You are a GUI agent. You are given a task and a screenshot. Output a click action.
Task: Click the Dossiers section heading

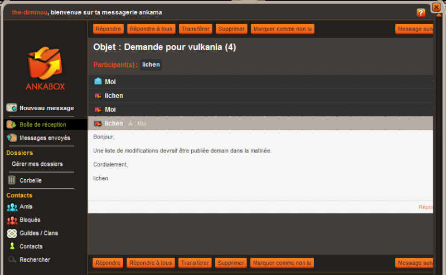(20, 153)
